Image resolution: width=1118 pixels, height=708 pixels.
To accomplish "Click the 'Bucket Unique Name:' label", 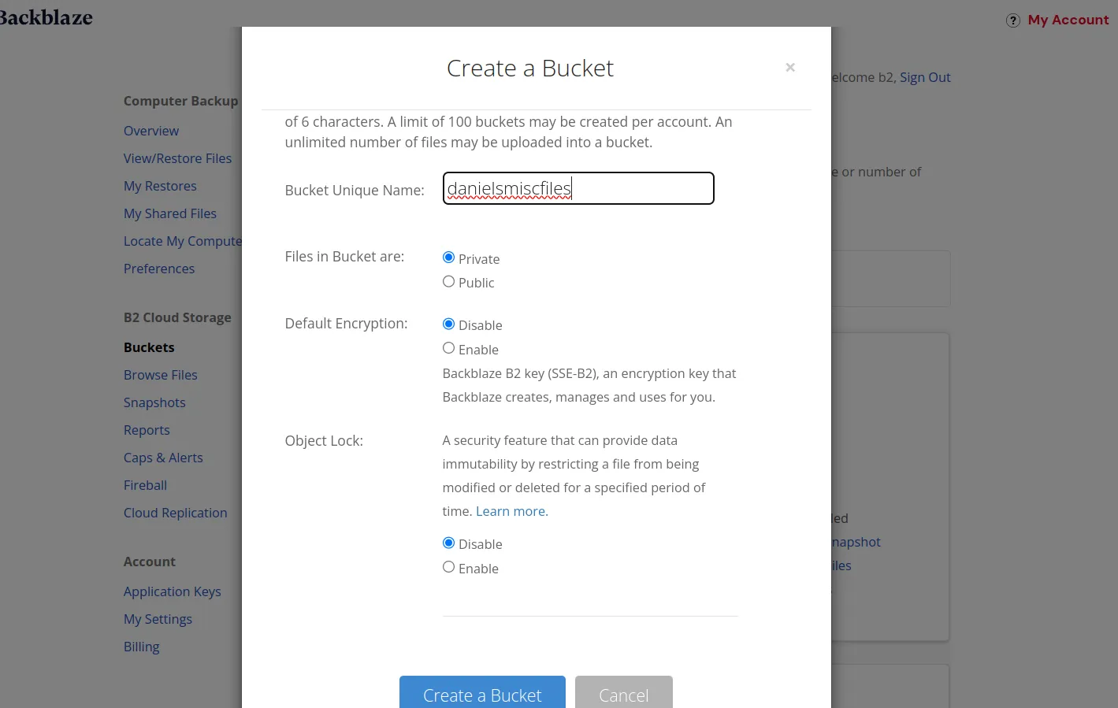I will (x=355, y=191).
